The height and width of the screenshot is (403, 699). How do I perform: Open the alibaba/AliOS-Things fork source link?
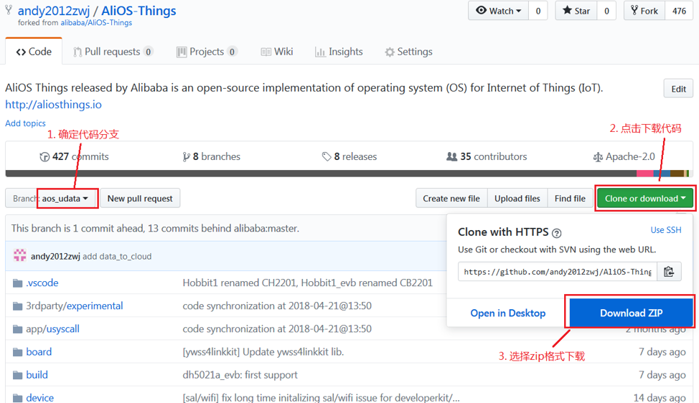pyautogui.click(x=96, y=23)
